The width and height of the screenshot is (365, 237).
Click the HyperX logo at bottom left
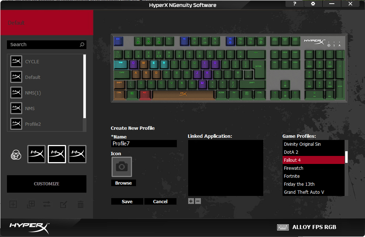[29, 228]
